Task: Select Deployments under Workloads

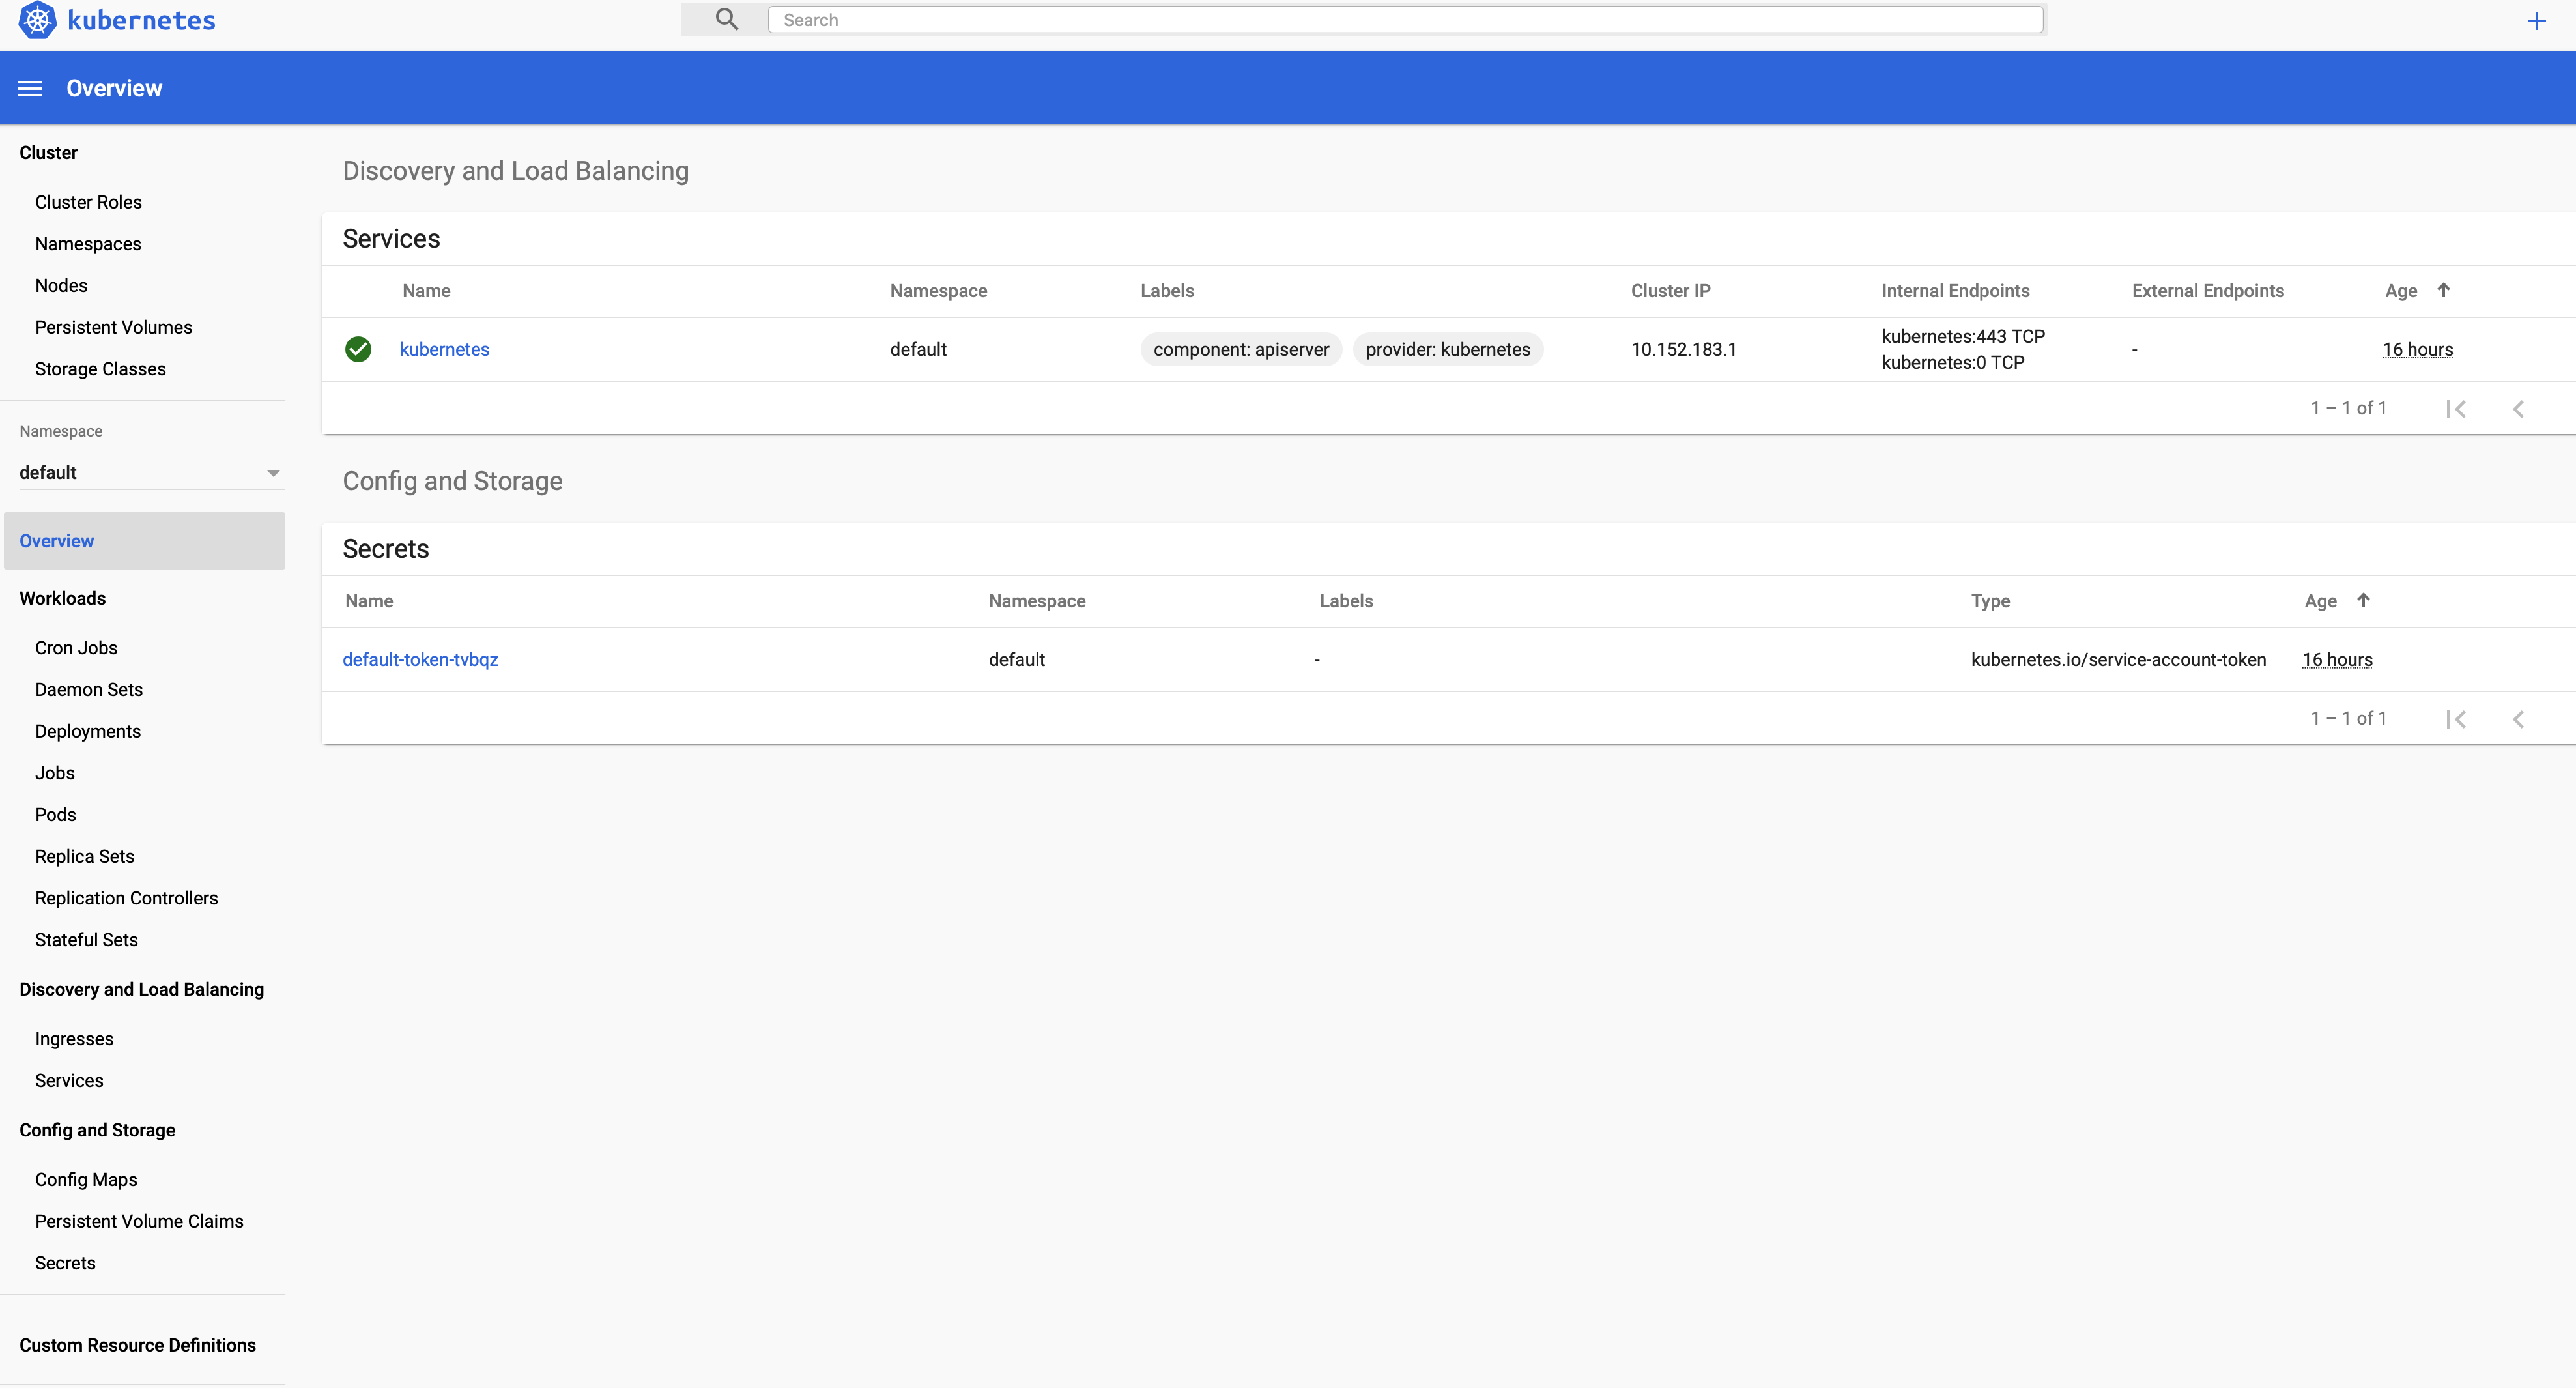Action: click(x=88, y=731)
